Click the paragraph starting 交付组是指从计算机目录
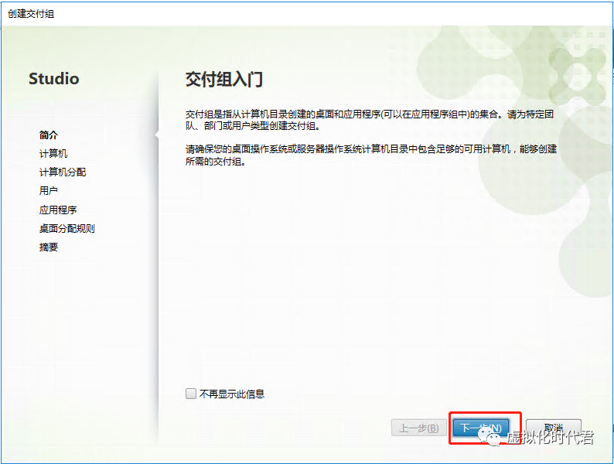 370,120
